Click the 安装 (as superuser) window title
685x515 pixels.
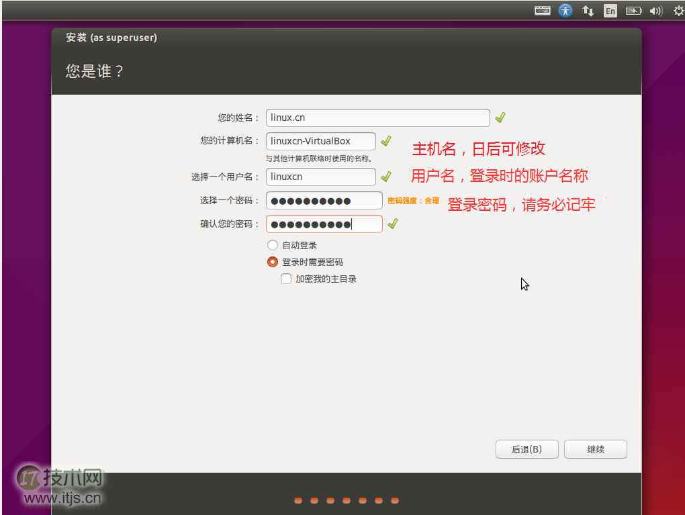pos(111,38)
